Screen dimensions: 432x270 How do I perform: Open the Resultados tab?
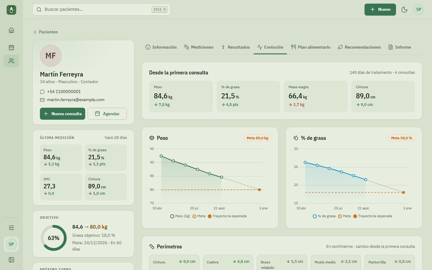[235, 47]
